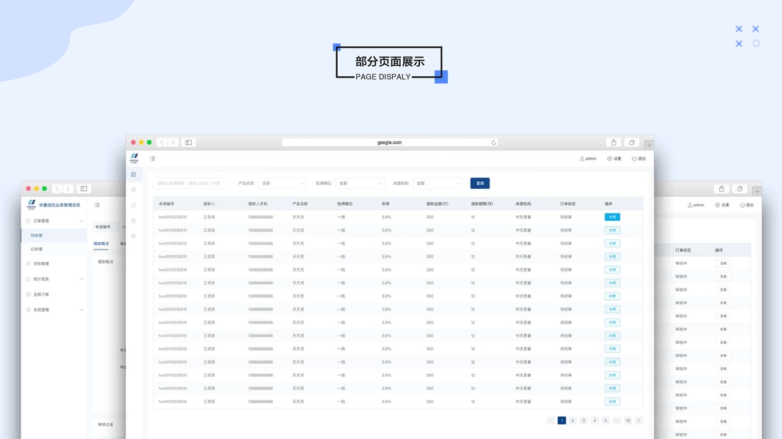Image resolution: width=782 pixels, height=439 pixels.
Task: Click 借款人手机 column header in front table
Action: 258,204
